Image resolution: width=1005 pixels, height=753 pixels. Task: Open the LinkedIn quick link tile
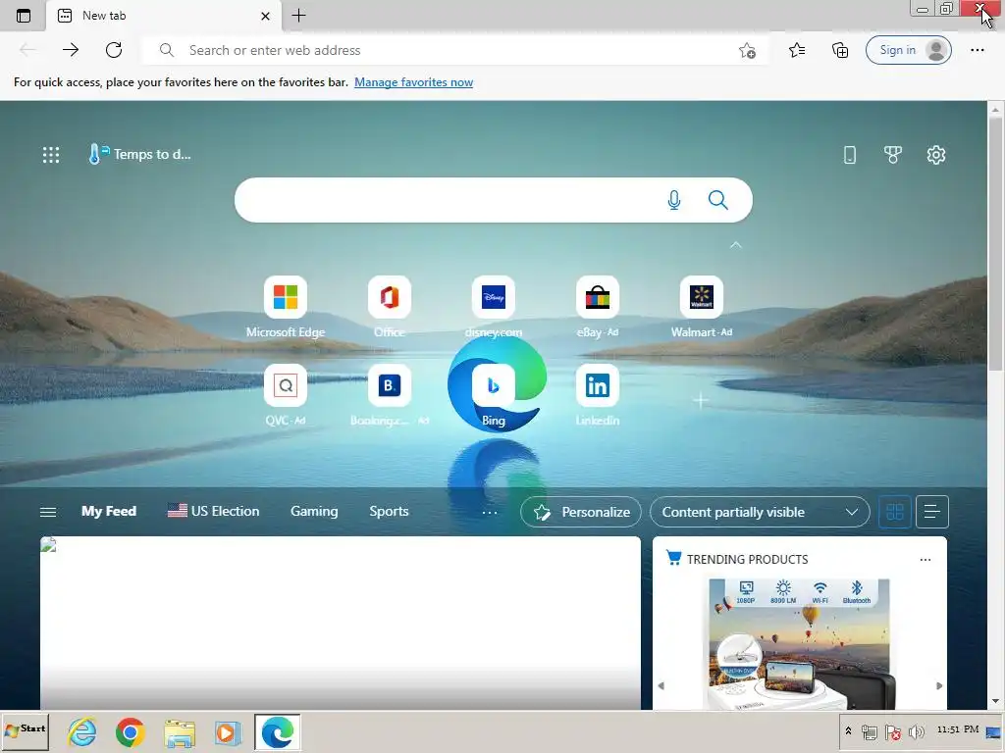click(597, 396)
